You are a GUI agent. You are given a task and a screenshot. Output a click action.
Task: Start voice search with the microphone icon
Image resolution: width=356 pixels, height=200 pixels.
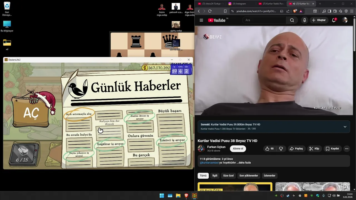click(305, 20)
